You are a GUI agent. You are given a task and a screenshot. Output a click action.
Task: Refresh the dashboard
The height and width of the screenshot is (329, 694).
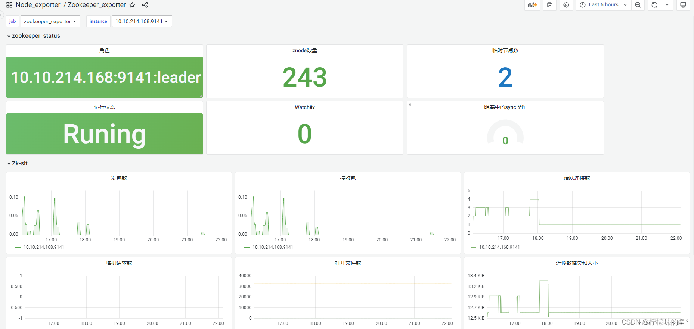[654, 5]
